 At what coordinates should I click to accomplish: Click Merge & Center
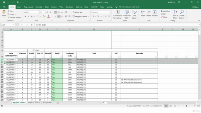click(80, 16)
